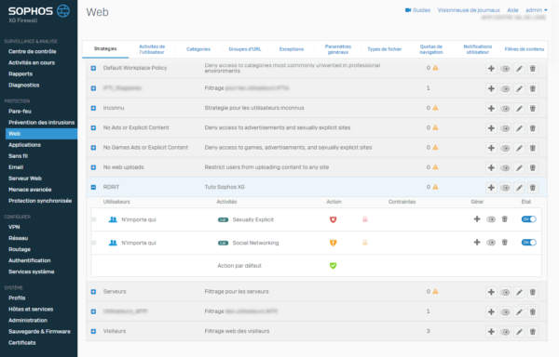Click HTTPS lock icon for Sexually Explicit

coord(364,219)
